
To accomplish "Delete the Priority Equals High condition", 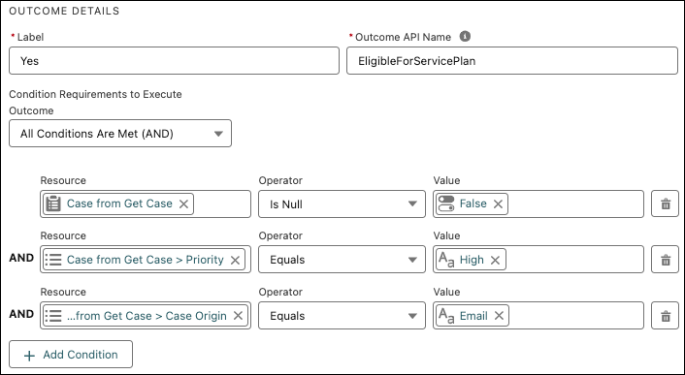I will (x=665, y=260).
